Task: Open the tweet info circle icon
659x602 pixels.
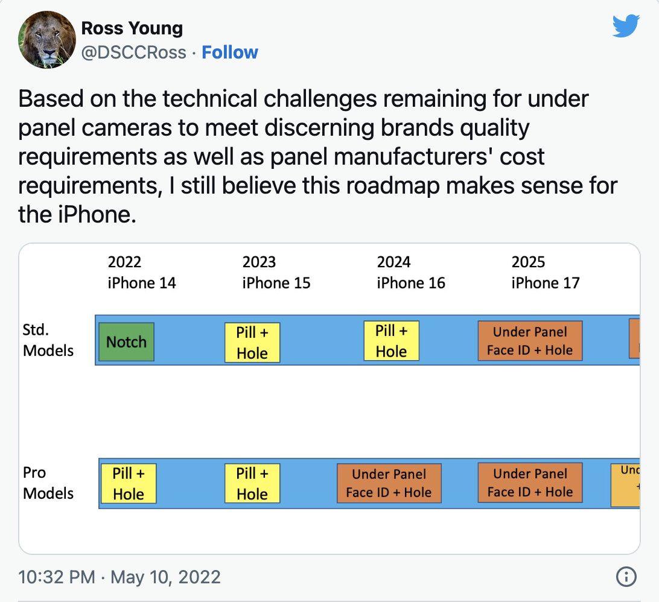Action: [x=626, y=577]
